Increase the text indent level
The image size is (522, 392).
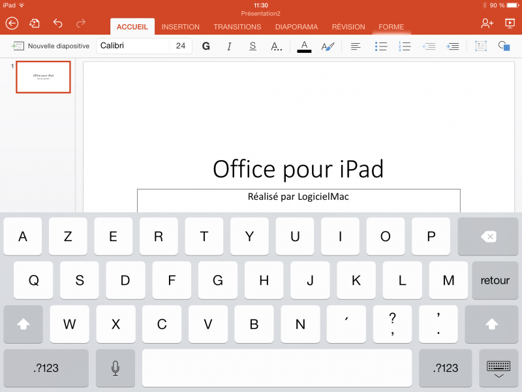pyautogui.click(x=452, y=46)
